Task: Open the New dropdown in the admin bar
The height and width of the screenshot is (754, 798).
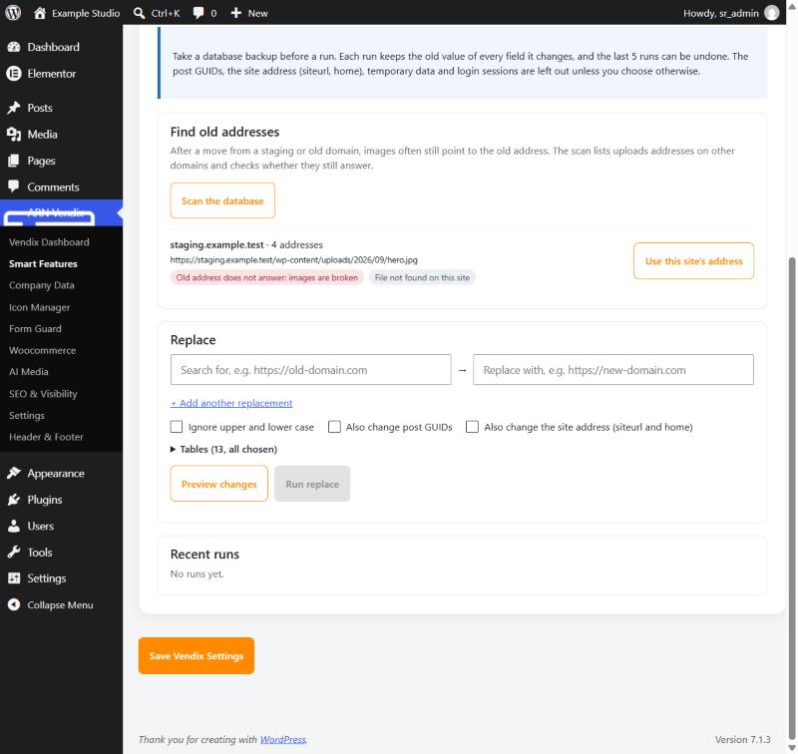Action: (249, 13)
